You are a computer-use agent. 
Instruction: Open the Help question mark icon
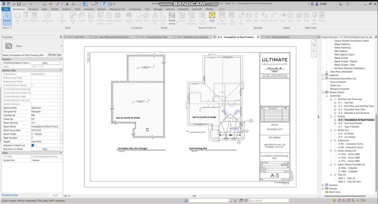[347, 4]
